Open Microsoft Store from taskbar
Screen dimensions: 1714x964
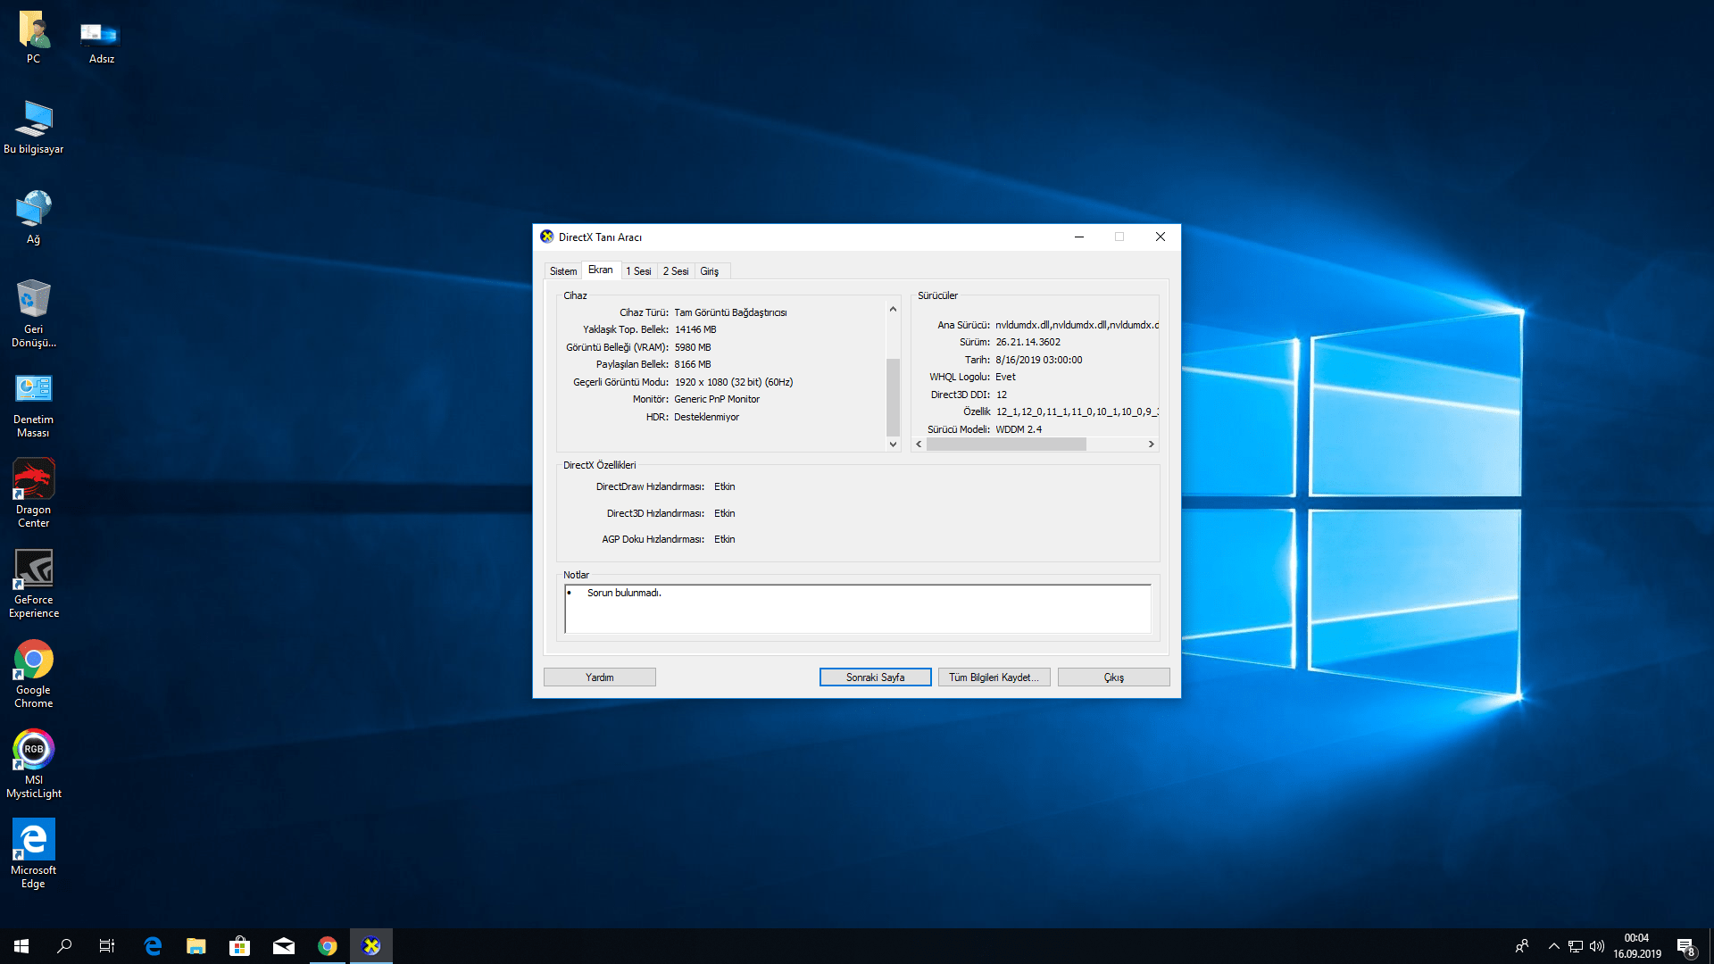coord(239,946)
